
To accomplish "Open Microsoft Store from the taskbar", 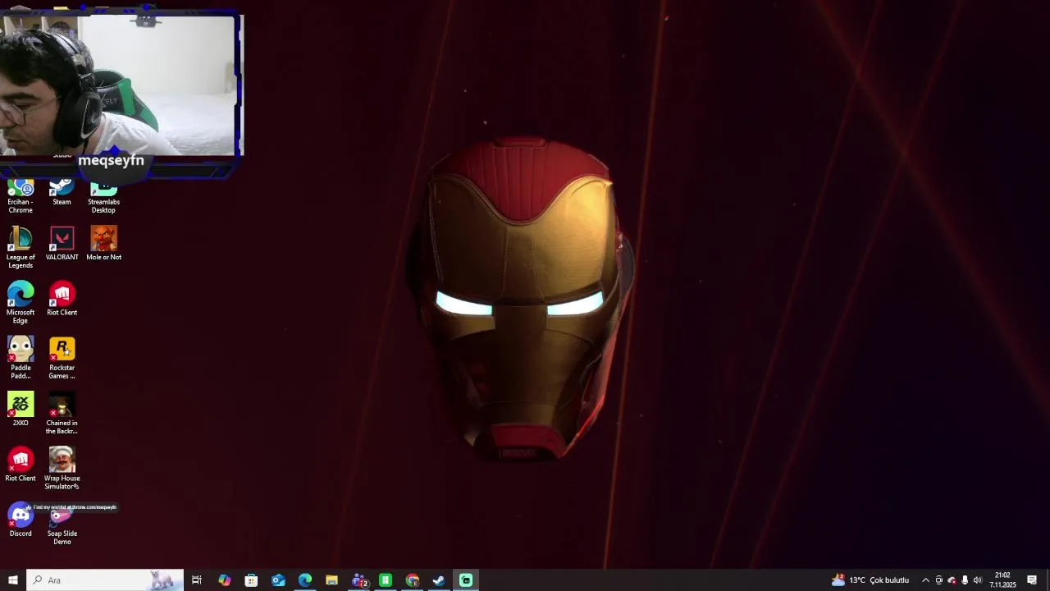I will coord(251,580).
